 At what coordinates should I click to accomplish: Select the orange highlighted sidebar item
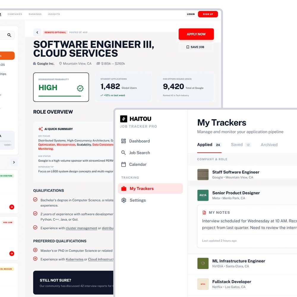[x=7, y=56]
